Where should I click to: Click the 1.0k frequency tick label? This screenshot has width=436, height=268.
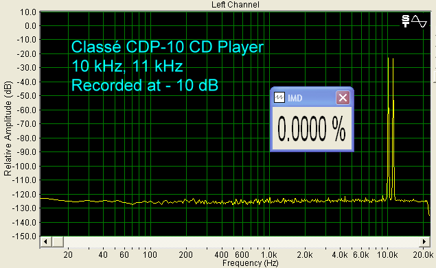coord(269,254)
